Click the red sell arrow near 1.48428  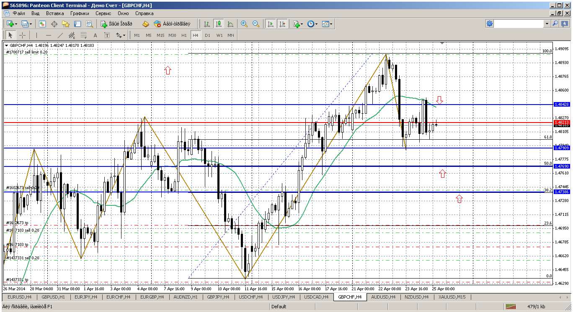(439, 100)
